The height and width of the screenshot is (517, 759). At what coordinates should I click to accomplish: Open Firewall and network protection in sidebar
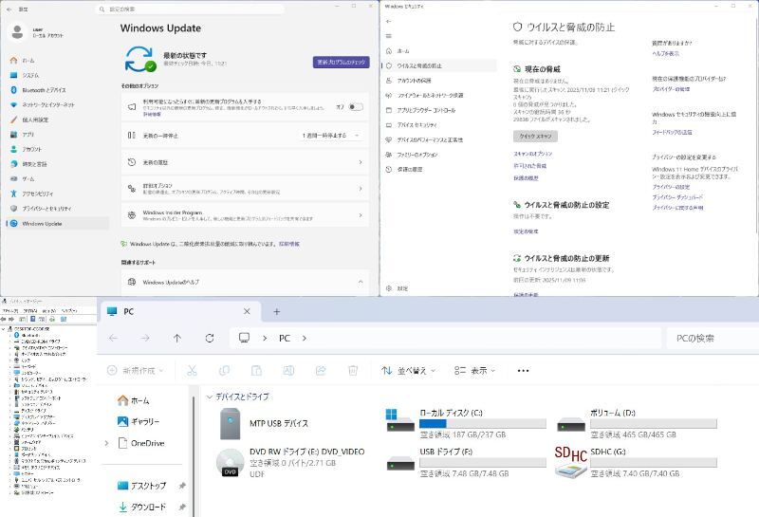[x=430, y=95]
